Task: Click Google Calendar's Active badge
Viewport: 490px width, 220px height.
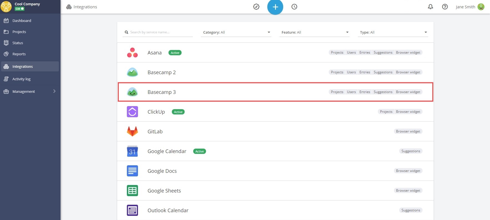Action: 200,151
